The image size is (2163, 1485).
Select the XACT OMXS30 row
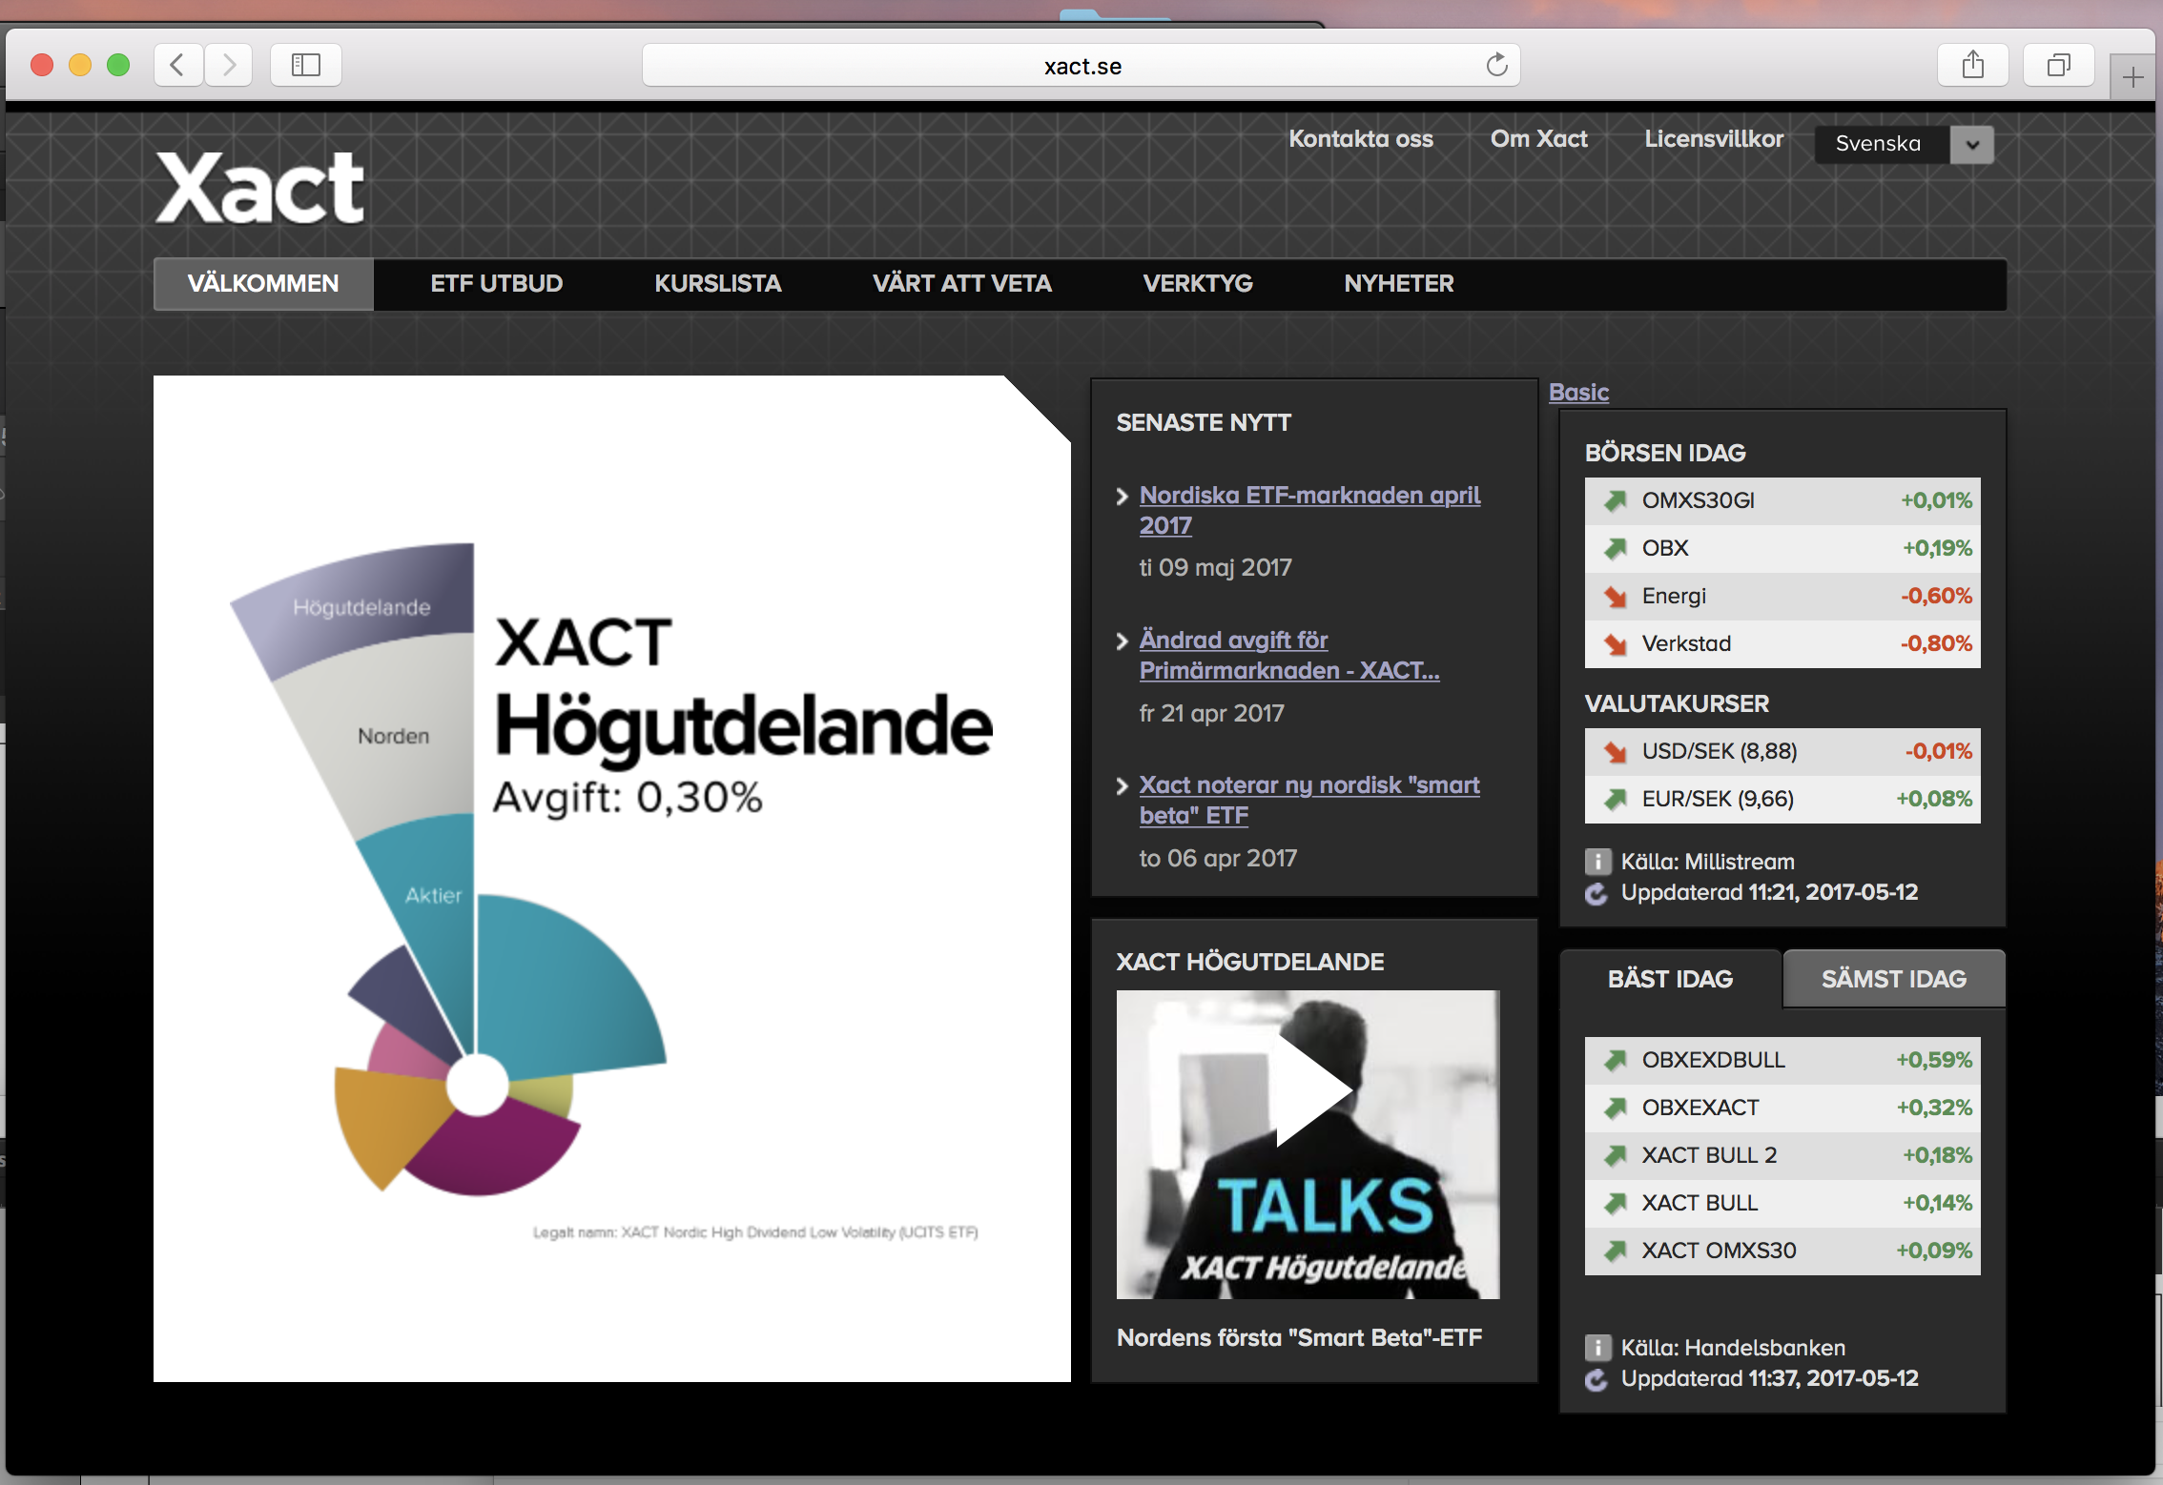(1782, 1251)
